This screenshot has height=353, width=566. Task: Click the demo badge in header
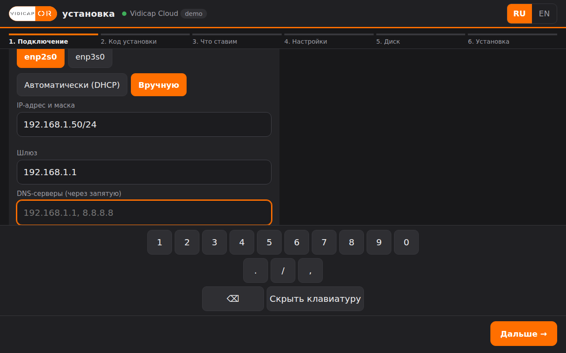pos(194,14)
